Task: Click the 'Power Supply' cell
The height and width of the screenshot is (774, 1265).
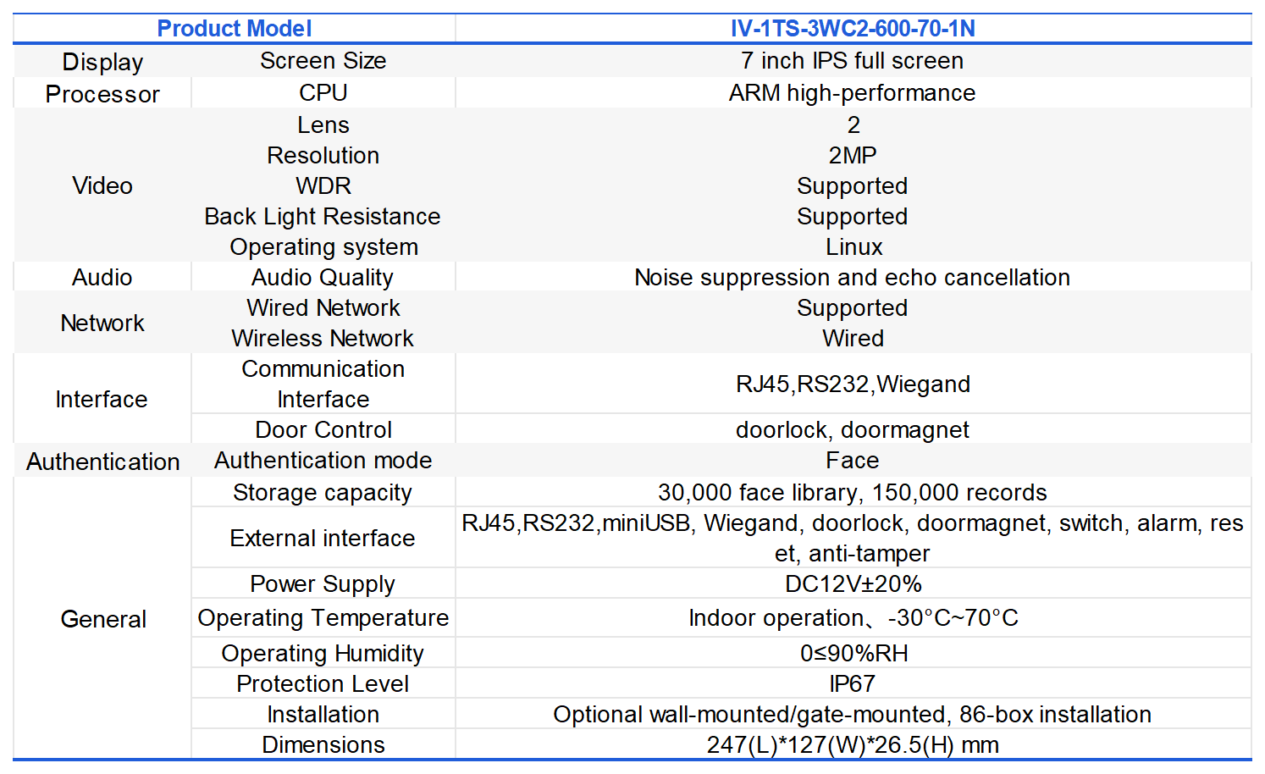Action: [x=323, y=584]
